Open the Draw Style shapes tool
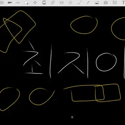The height and width of the screenshot is (125, 125). [70, 3]
